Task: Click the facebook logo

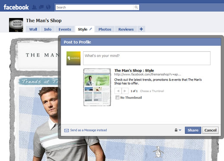Action: [16, 7]
